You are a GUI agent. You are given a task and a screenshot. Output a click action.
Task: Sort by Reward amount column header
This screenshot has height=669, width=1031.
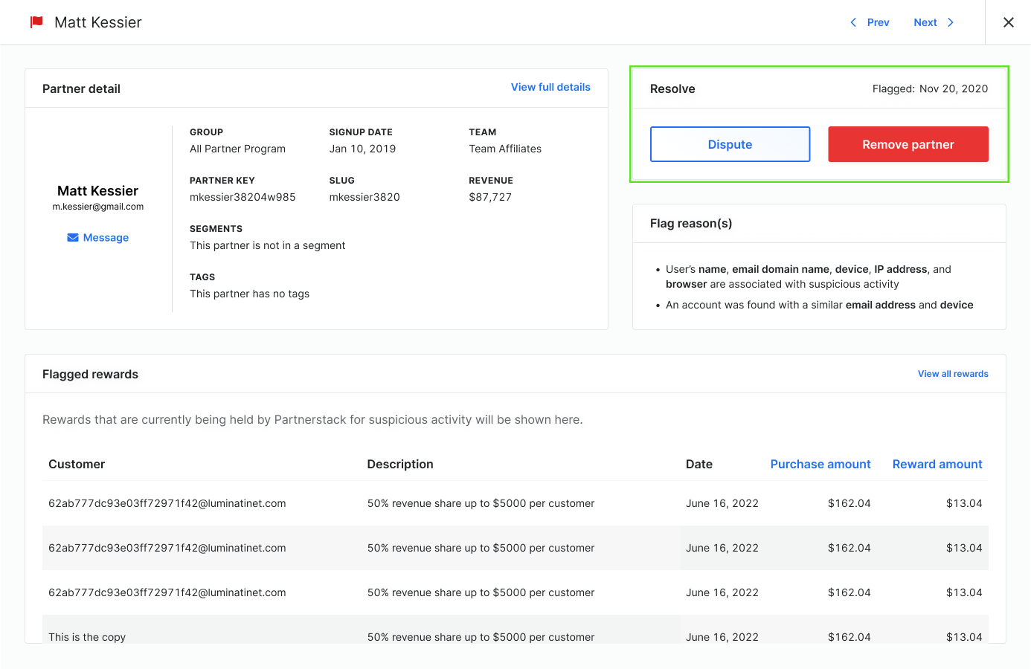[x=937, y=464]
